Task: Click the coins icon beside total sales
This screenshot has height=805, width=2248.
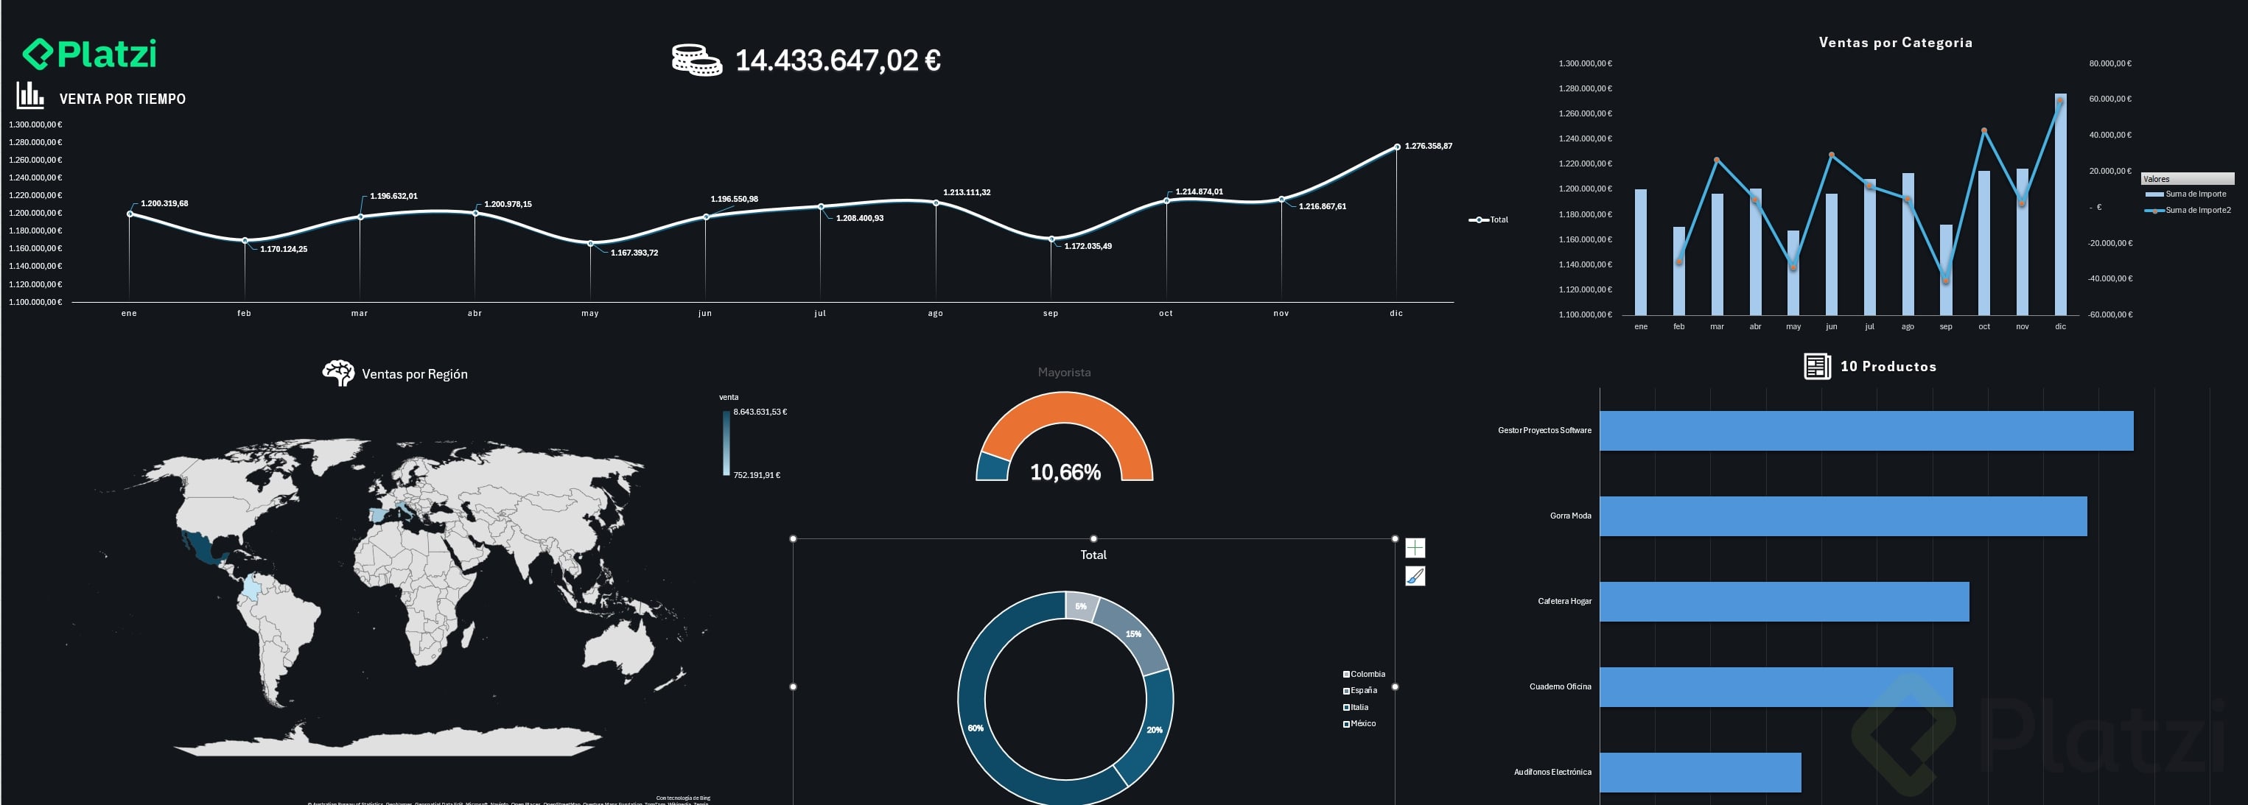Action: click(696, 60)
